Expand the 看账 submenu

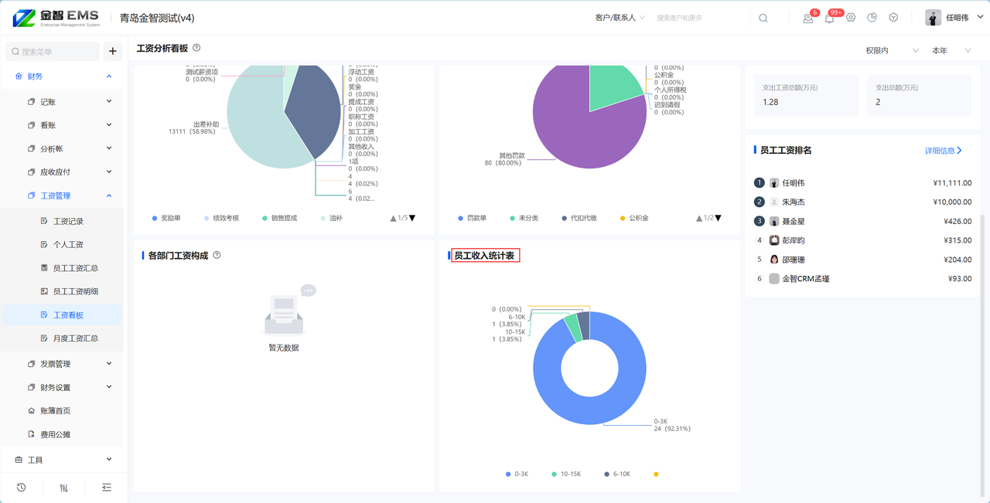tap(109, 124)
